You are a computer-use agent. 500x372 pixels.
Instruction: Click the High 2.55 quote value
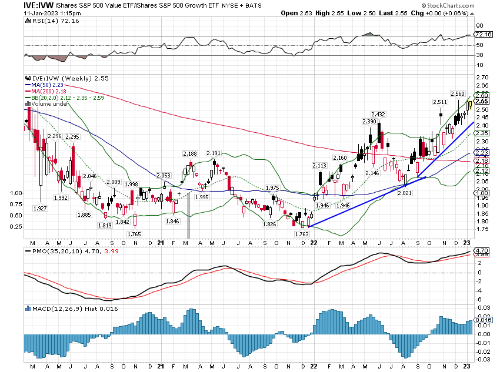(330, 14)
